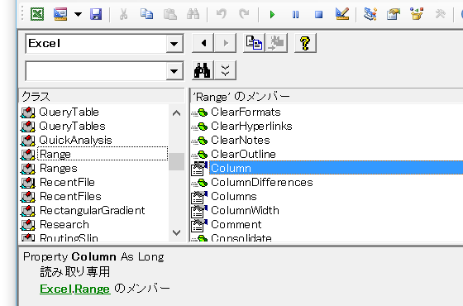The height and width of the screenshot is (306, 463).
Task: Select Columns member
Action: click(234, 197)
